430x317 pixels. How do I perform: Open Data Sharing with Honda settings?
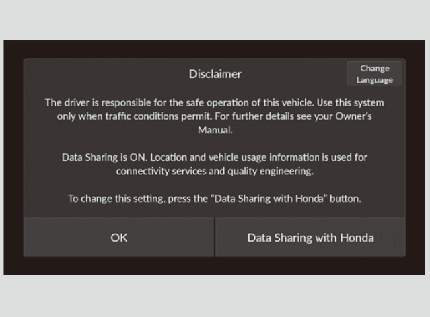[x=310, y=238]
